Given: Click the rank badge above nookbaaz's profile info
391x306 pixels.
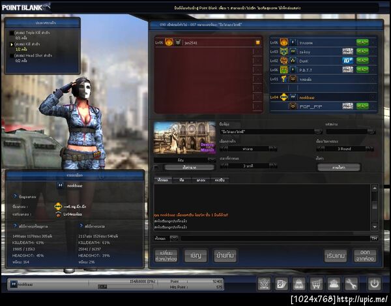Looking at the screenshot, I should (61, 186).
